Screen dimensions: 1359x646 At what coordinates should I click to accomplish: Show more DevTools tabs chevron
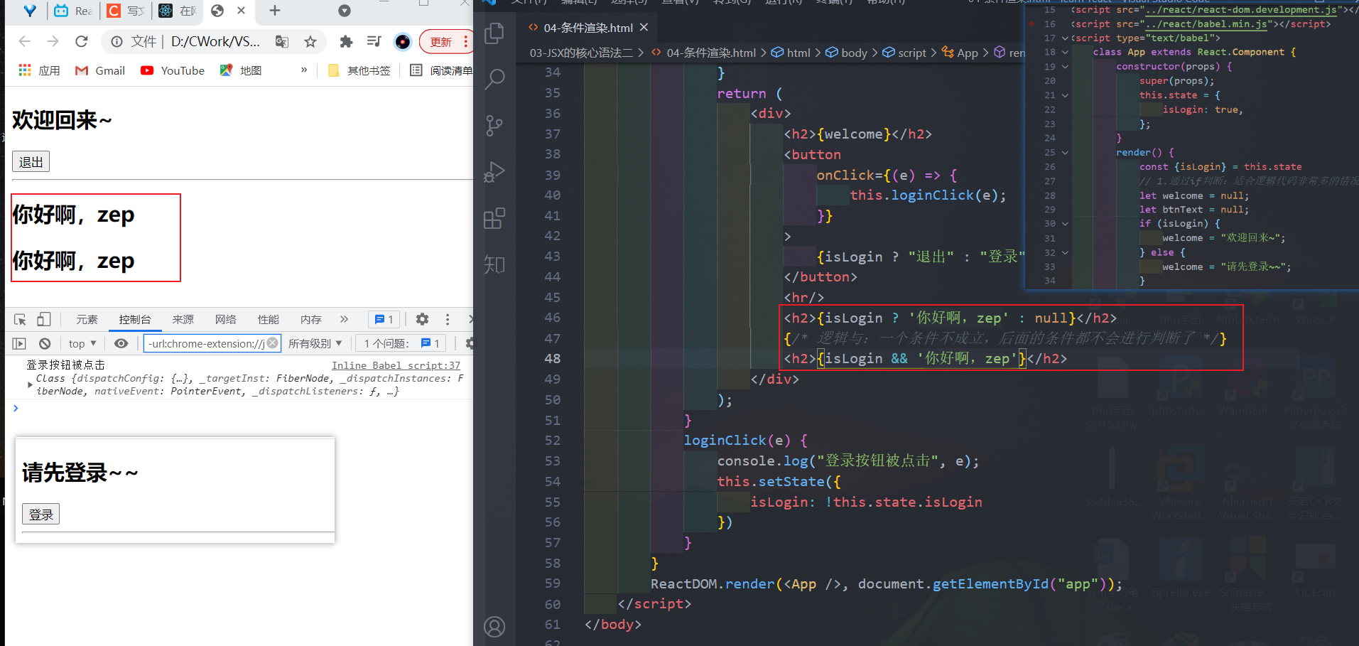(345, 320)
